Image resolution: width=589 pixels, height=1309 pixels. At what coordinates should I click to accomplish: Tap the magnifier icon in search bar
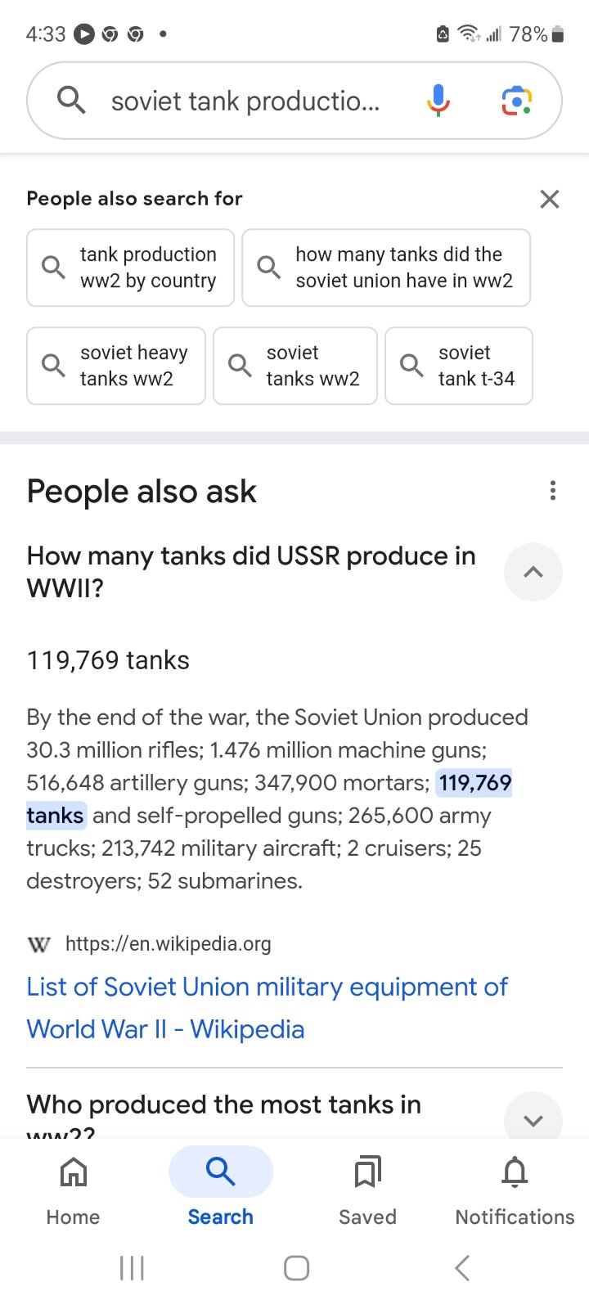(71, 101)
